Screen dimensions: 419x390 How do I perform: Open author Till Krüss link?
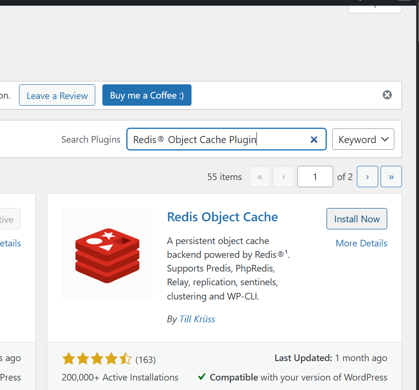click(x=197, y=319)
